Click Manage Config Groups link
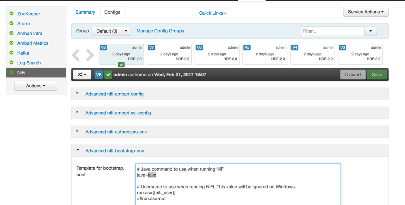This screenshot has height=205, width=405. click(x=160, y=31)
